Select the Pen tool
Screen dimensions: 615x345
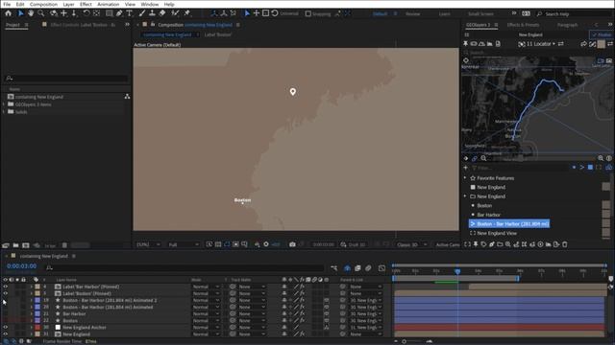[119, 13]
